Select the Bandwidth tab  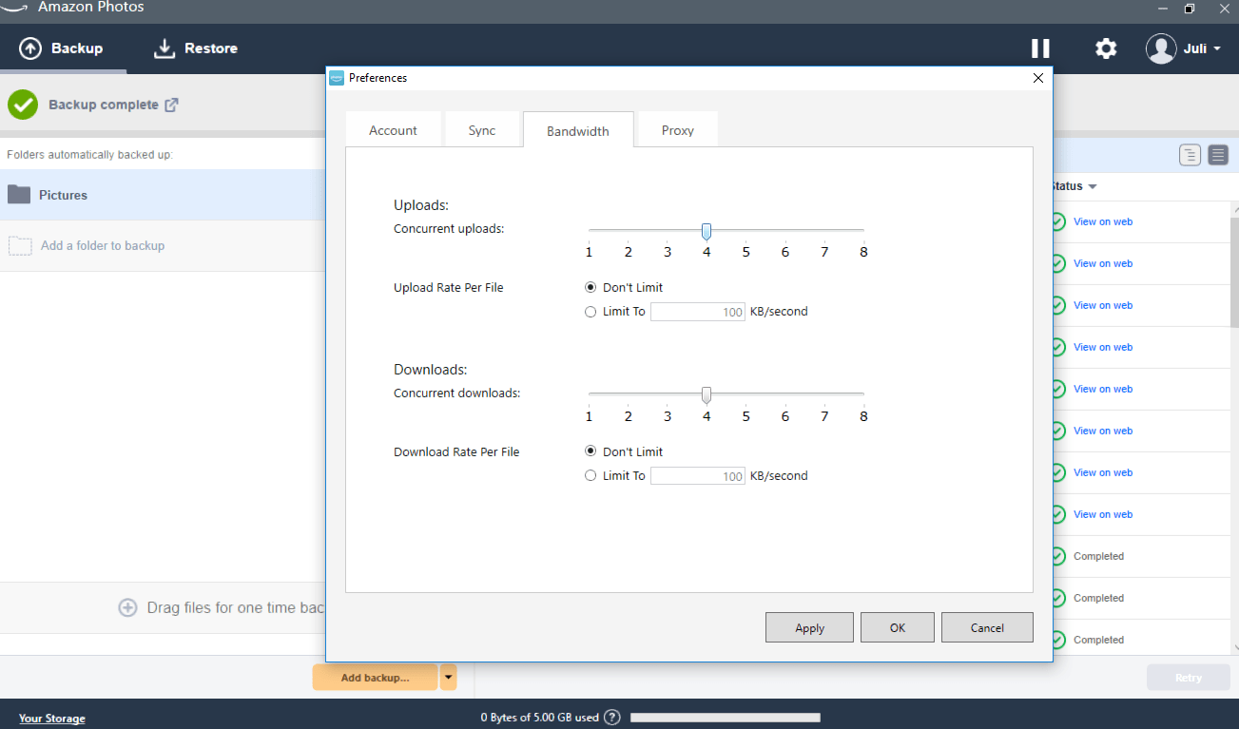click(578, 130)
